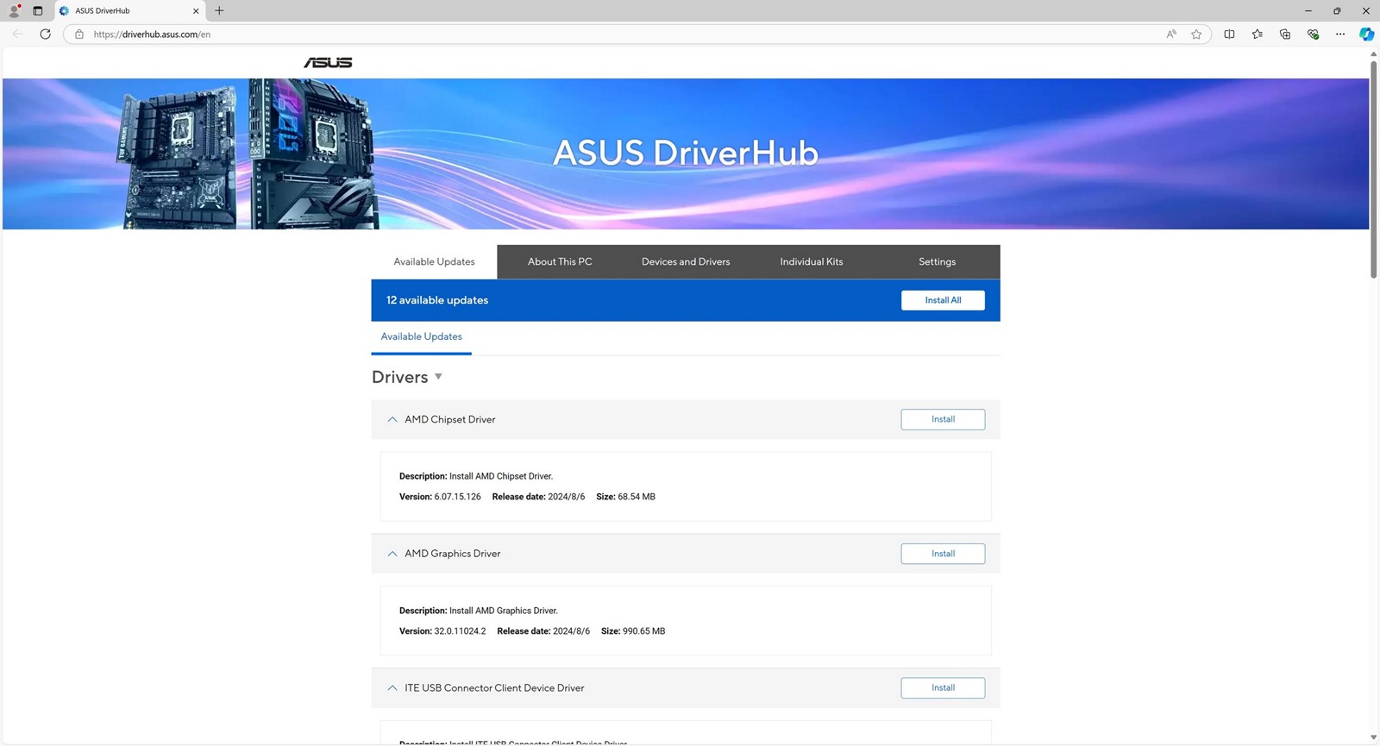Click 'Install AMD Chipset Driver.' description

point(501,476)
